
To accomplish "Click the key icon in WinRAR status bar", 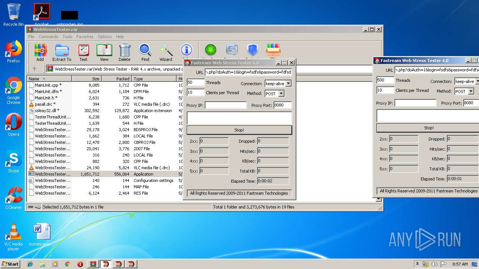I will click(37, 207).
